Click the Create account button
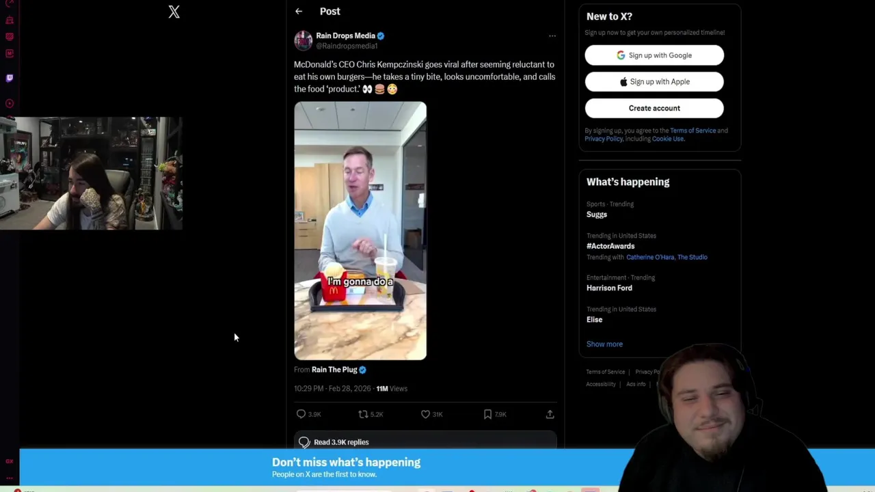875x492 pixels. pyautogui.click(x=654, y=108)
